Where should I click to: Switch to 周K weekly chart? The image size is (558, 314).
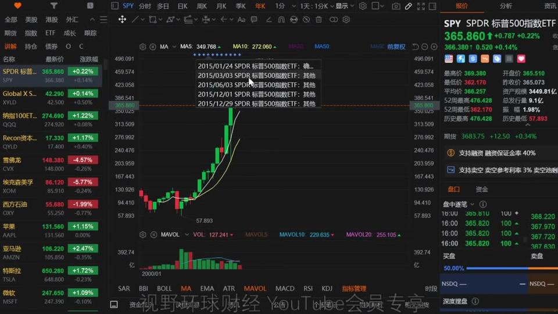click(202, 6)
